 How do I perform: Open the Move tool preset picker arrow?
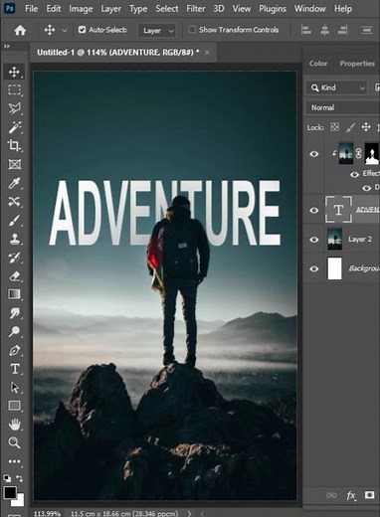point(65,31)
